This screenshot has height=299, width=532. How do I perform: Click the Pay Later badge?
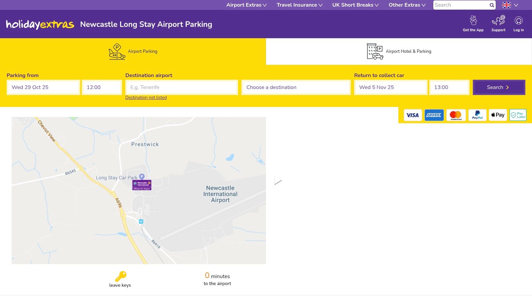point(518,115)
